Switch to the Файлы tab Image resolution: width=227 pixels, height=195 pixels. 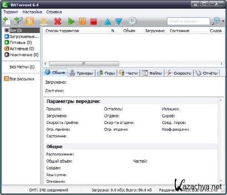(152, 73)
